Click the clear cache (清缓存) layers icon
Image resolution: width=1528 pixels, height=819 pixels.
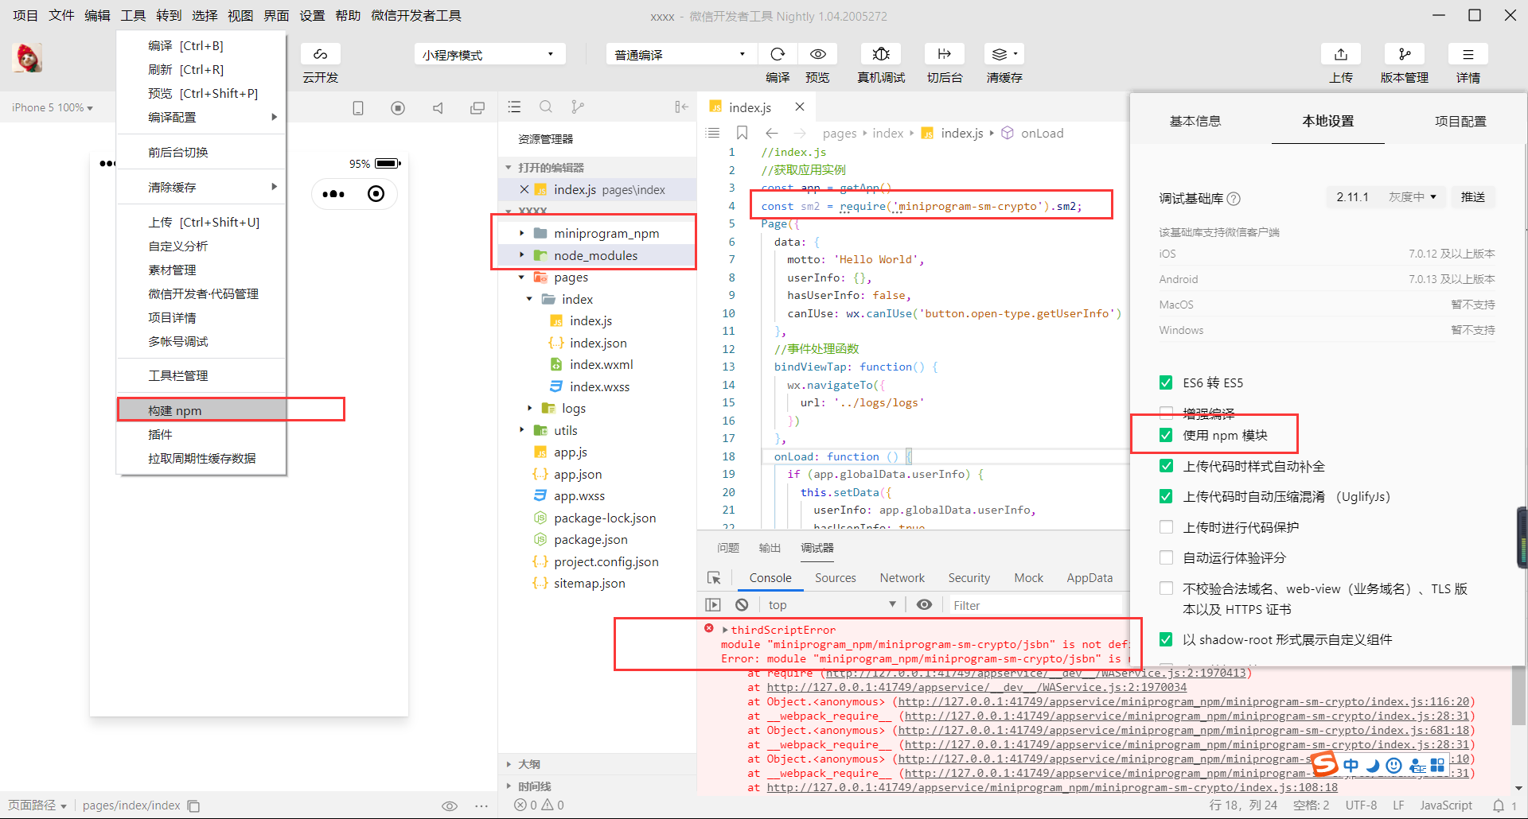pyautogui.click(x=1004, y=54)
